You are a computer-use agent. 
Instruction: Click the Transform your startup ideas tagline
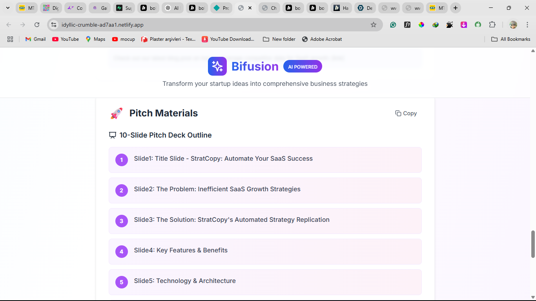(265, 83)
